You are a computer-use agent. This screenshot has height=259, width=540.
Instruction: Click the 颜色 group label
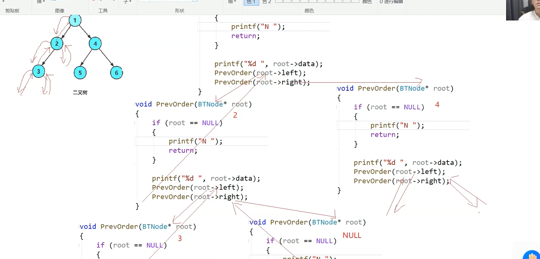point(309,11)
